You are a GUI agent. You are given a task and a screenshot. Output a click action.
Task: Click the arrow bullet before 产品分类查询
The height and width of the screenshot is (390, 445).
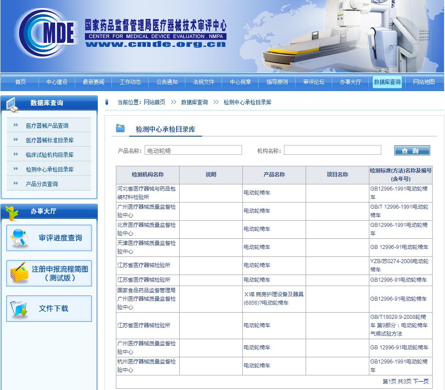(16, 184)
